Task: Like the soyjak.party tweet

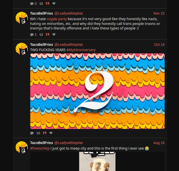Action: click(54, 35)
